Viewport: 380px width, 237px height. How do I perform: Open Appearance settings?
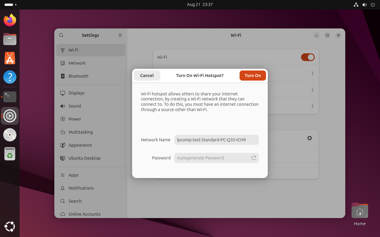point(91,145)
